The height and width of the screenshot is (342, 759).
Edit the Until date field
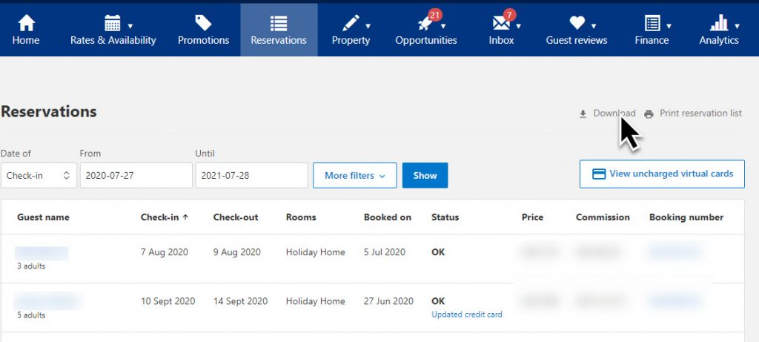click(252, 175)
